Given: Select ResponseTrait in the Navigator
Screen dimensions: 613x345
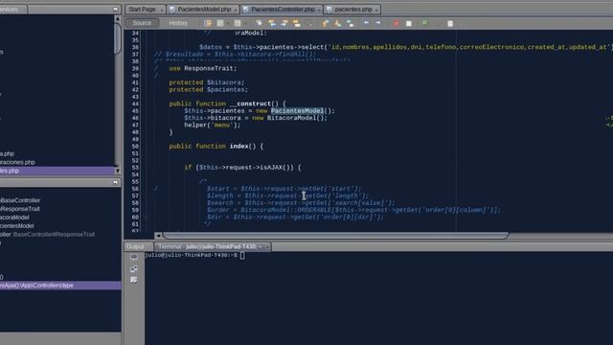Looking at the screenshot, I should 20,209.
